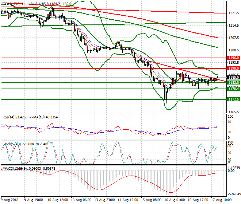Screen dimensions: 241x204
Task: Click the RSI scale value 70
Action: click(x=229, y=122)
